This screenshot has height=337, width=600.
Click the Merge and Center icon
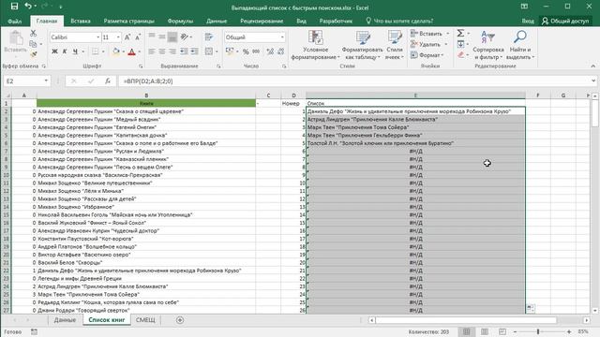[209, 51]
